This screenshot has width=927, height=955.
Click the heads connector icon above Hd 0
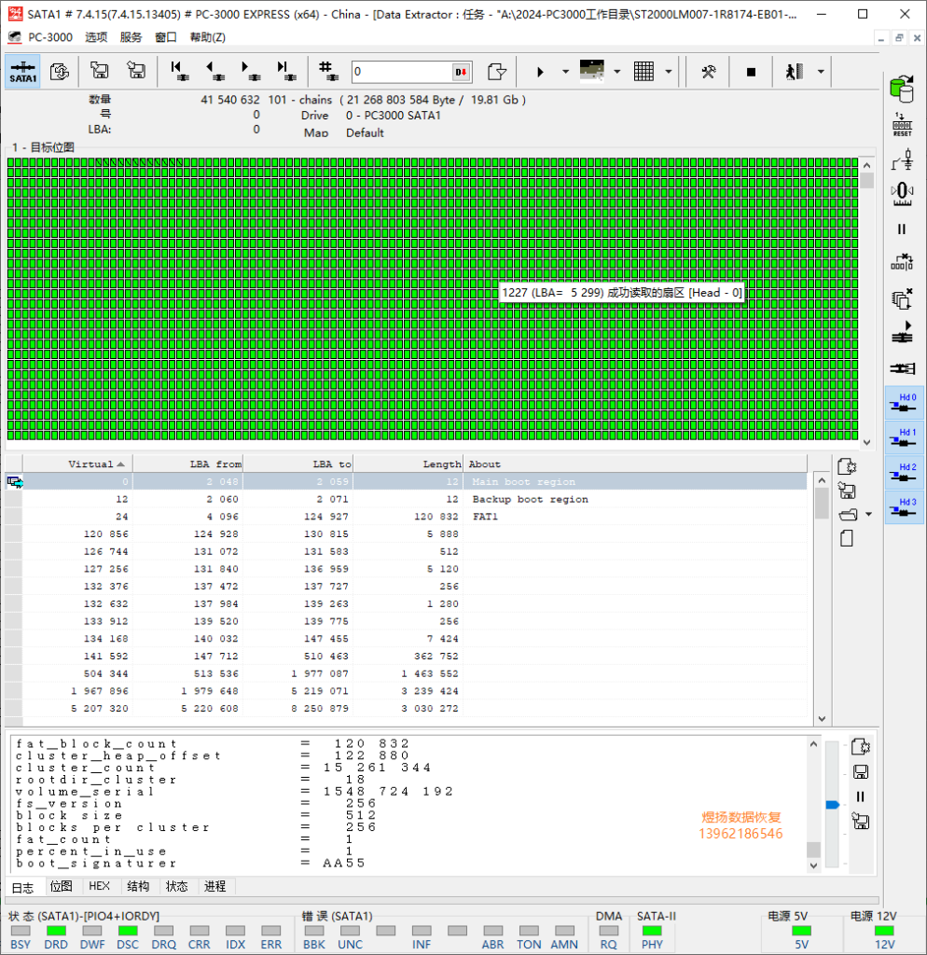tap(902, 367)
